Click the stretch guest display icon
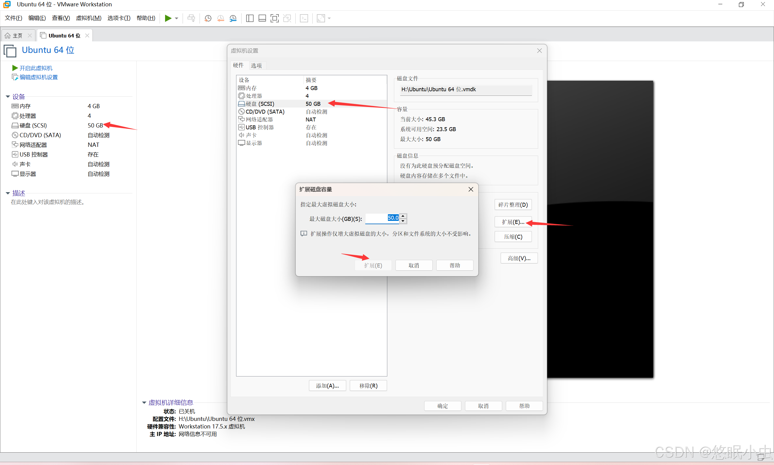Viewport: 774px width, 465px height. tap(321, 18)
